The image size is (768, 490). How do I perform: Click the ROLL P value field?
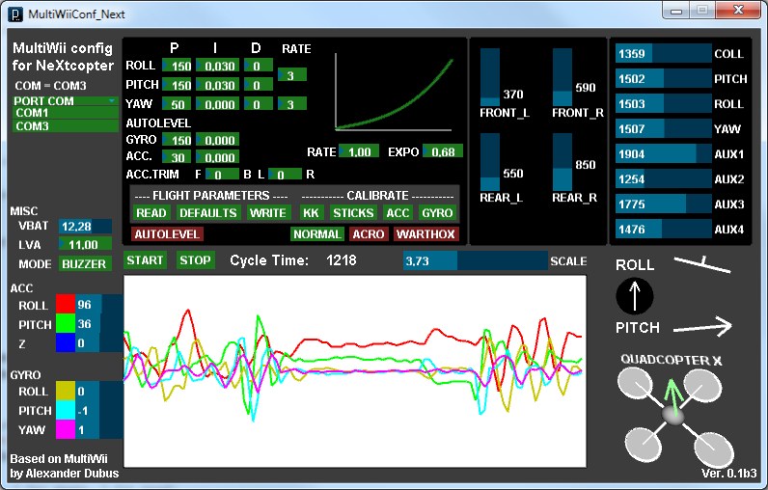click(x=177, y=66)
